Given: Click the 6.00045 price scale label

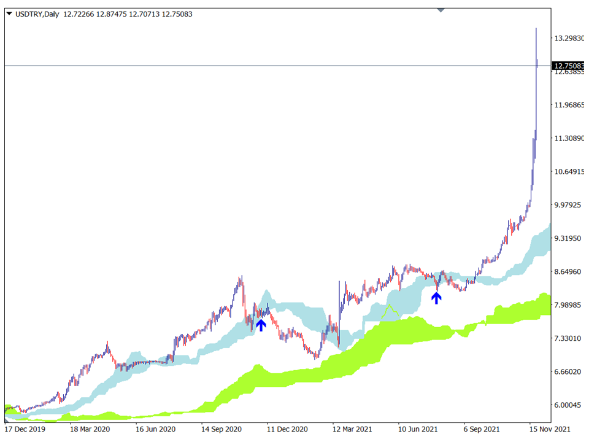Looking at the screenshot, I should click(570, 405).
